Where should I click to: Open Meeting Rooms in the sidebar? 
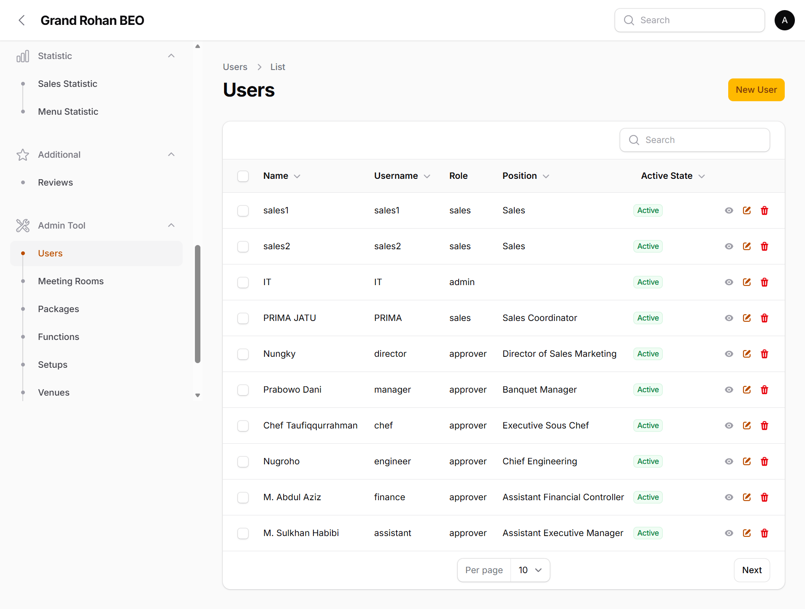(71, 281)
